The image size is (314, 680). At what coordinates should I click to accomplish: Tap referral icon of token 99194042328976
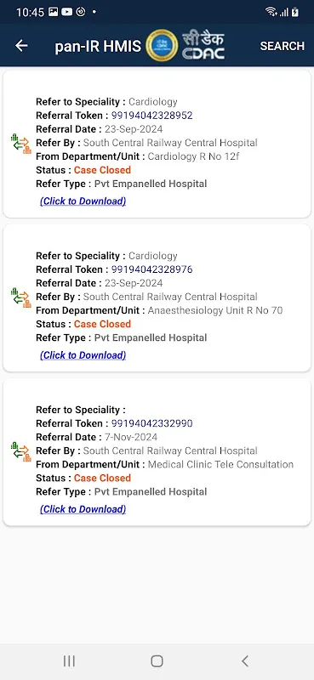tap(20, 298)
